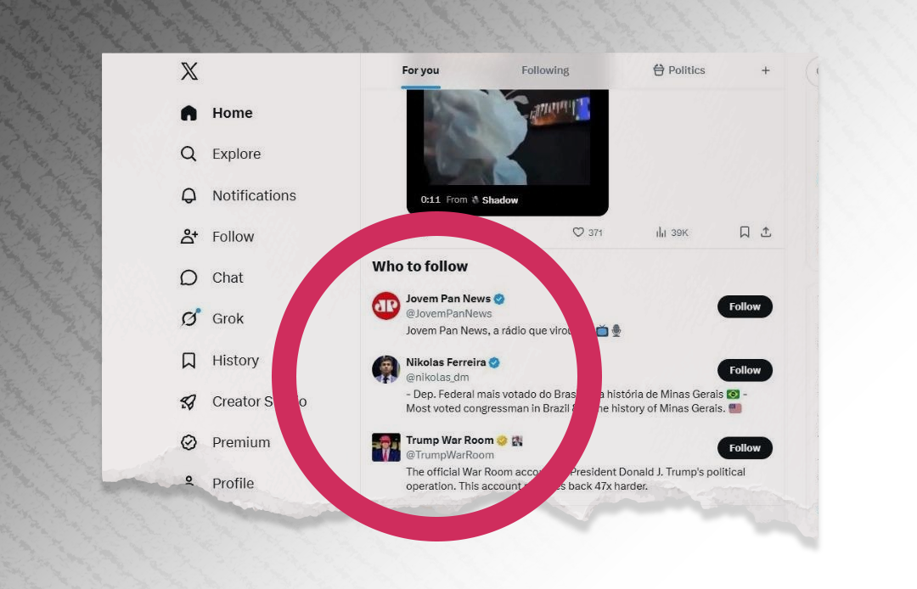The height and width of the screenshot is (589, 917).
Task: Open Nikolas Ferreira name link
Action: click(446, 362)
